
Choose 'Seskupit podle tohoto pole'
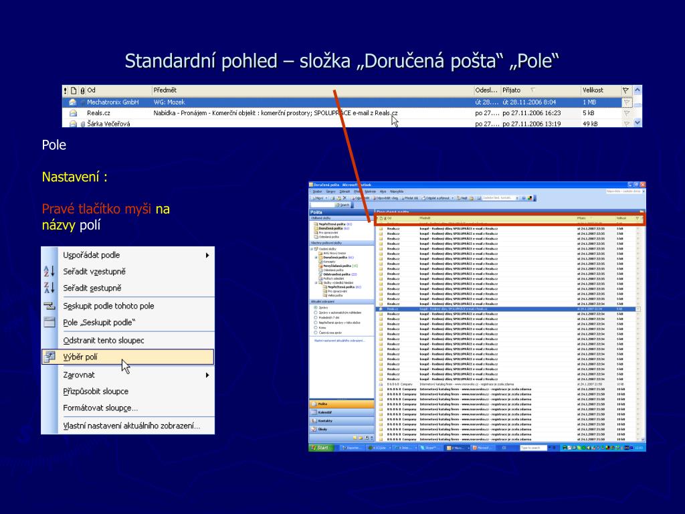tap(128, 306)
